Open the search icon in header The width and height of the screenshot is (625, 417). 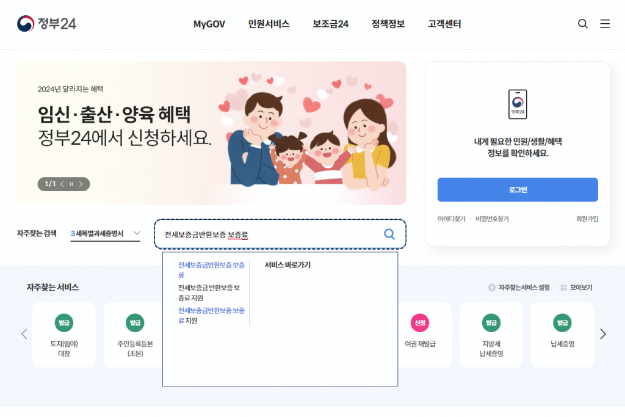coord(583,24)
